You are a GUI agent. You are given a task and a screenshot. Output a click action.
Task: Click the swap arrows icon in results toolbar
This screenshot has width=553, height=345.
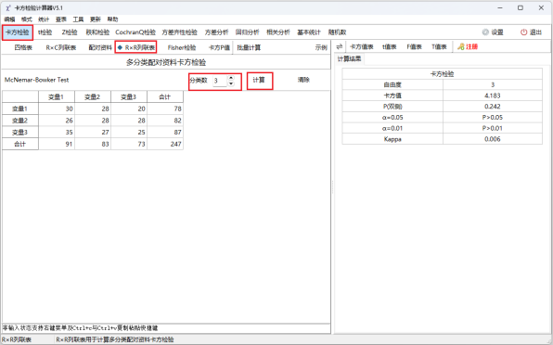coord(340,46)
